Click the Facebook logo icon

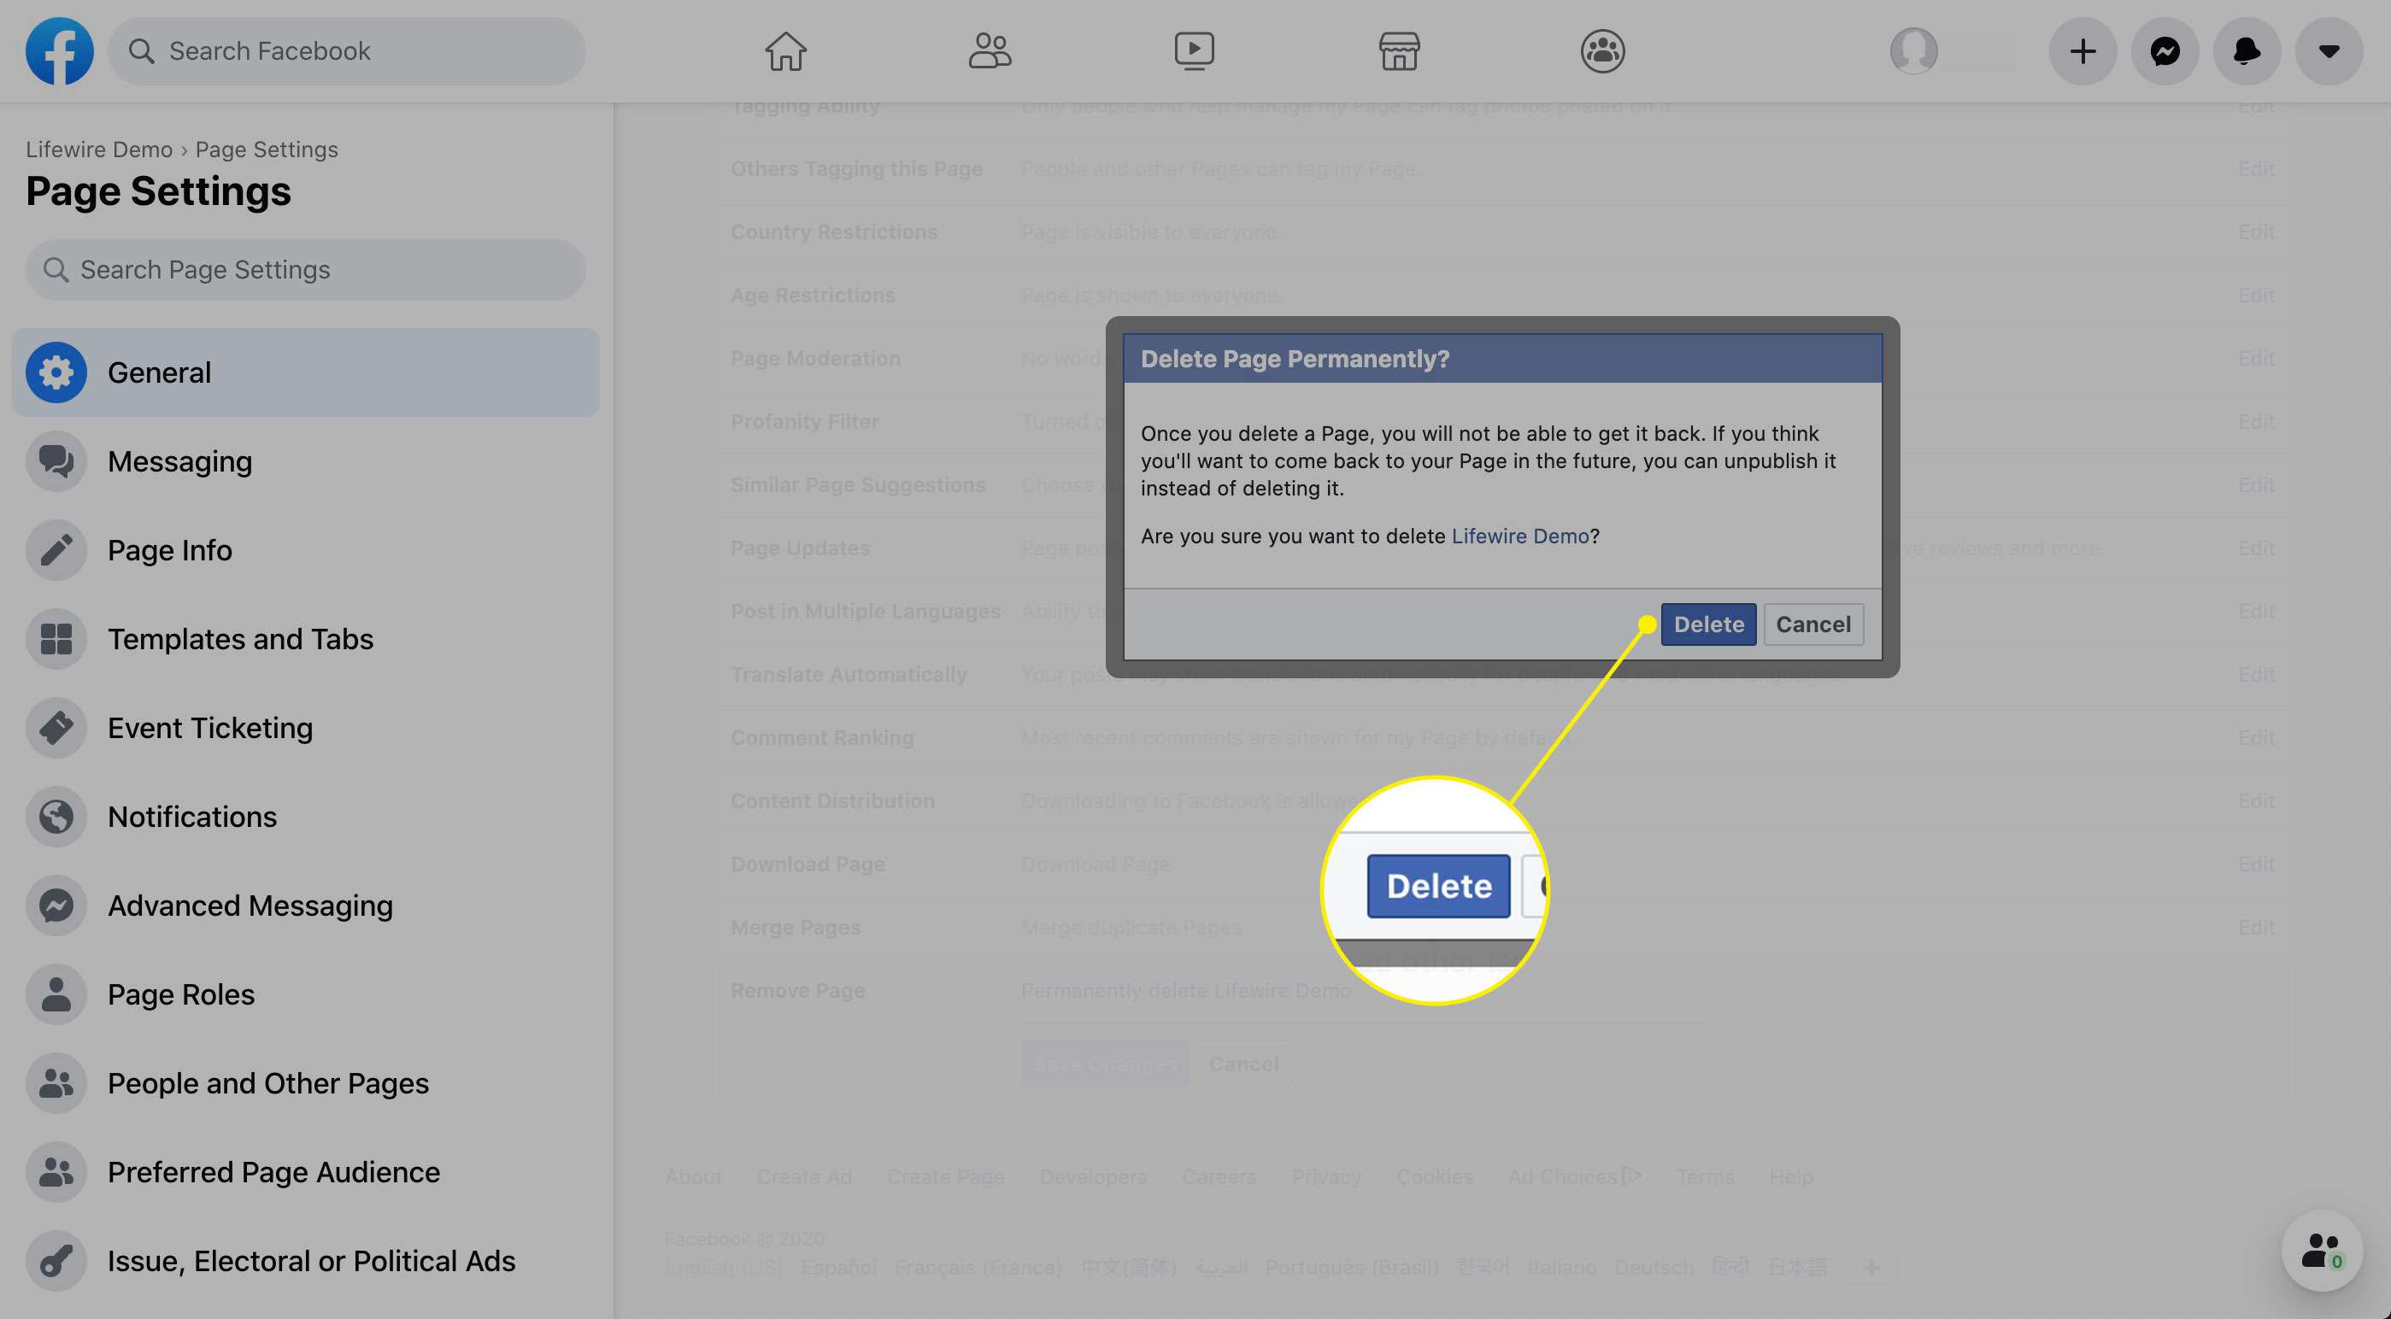tap(60, 51)
